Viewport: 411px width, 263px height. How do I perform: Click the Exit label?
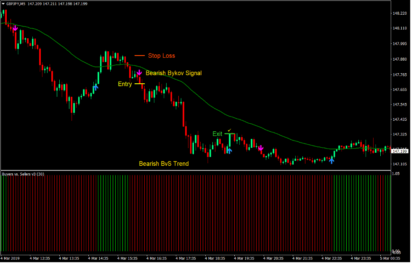click(x=217, y=133)
